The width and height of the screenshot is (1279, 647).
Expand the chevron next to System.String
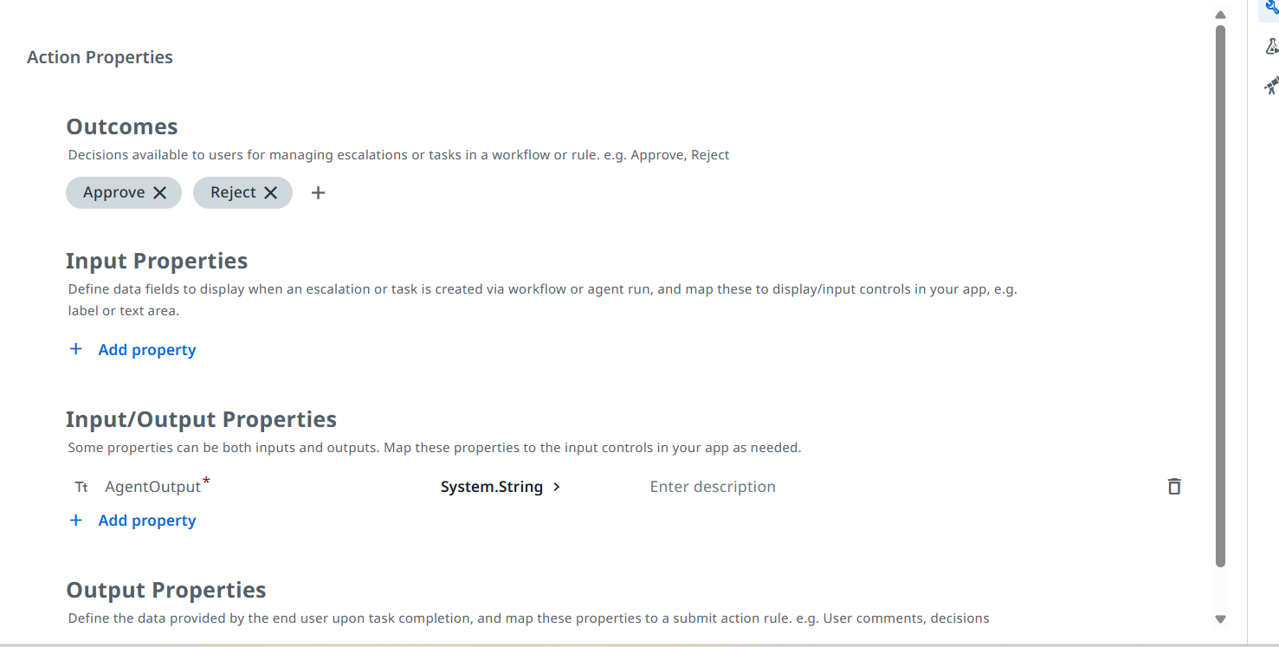[556, 487]
